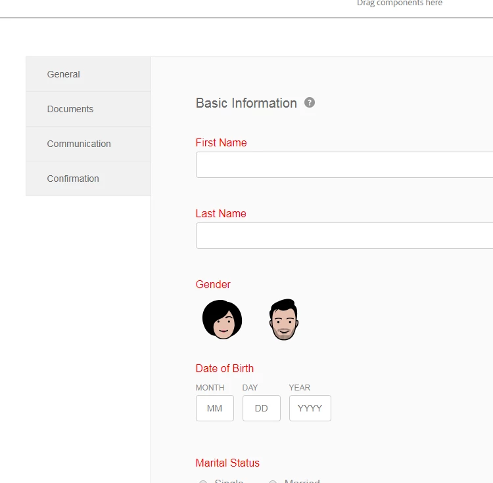493x483 pixels.
Task: Click the First Name label
Action: pos(221,143)
